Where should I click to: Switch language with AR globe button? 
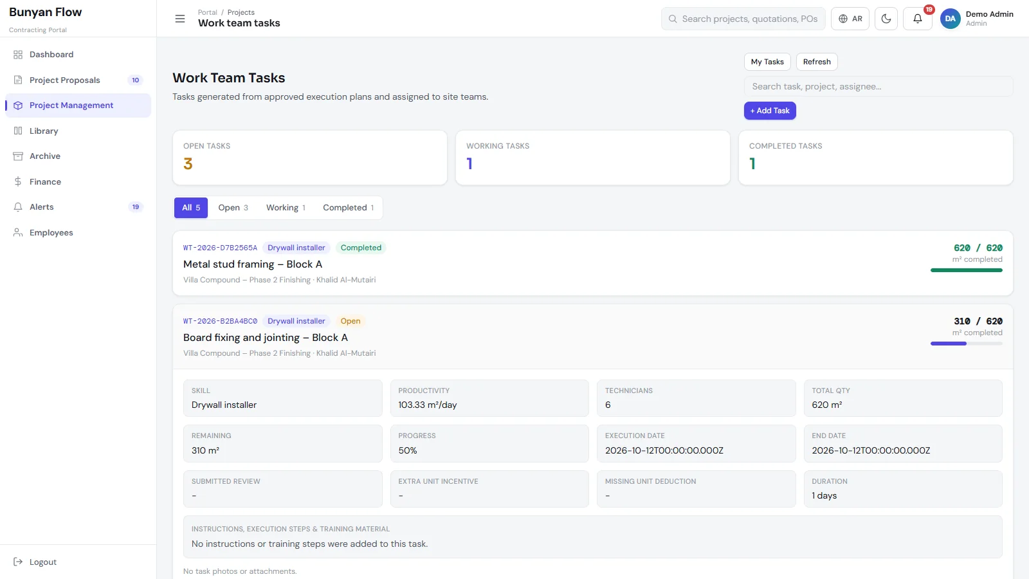850,19
